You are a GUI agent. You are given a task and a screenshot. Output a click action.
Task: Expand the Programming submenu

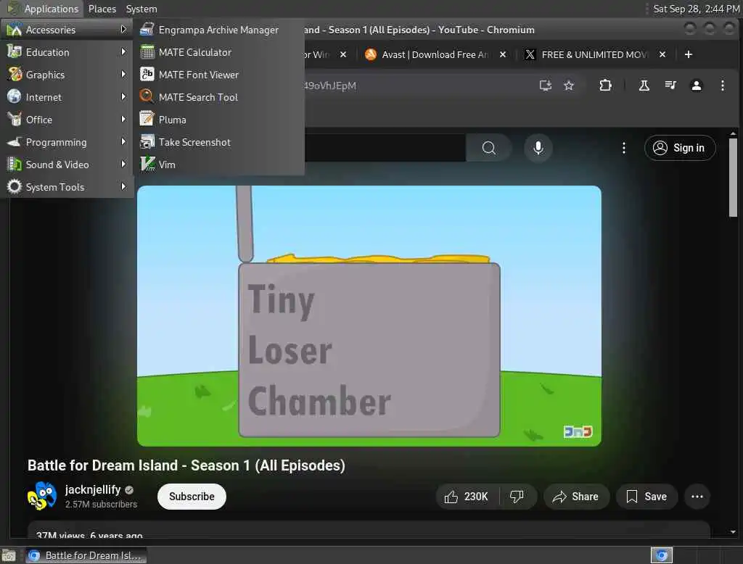(67, 142)
